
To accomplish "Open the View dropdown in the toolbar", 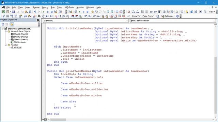I will [212, 12].
